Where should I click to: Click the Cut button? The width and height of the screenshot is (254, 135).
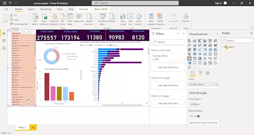click(x=13, y=15)
